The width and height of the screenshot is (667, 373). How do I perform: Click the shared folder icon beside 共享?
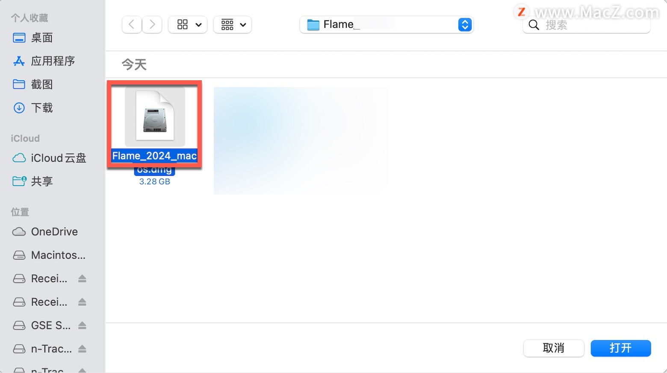20,181
